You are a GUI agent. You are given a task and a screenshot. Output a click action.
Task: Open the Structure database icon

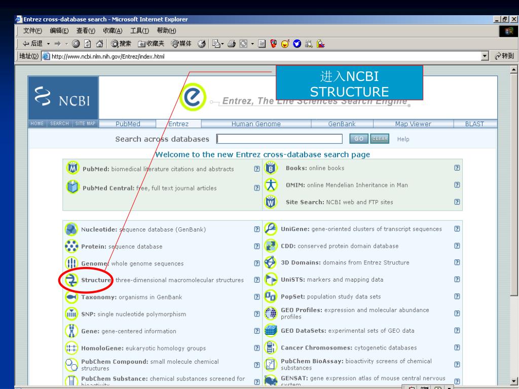(71, 280)
